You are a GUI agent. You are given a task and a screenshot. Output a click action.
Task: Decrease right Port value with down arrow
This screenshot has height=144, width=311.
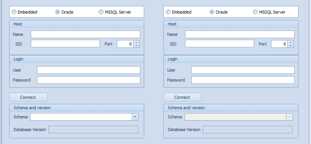291,45
